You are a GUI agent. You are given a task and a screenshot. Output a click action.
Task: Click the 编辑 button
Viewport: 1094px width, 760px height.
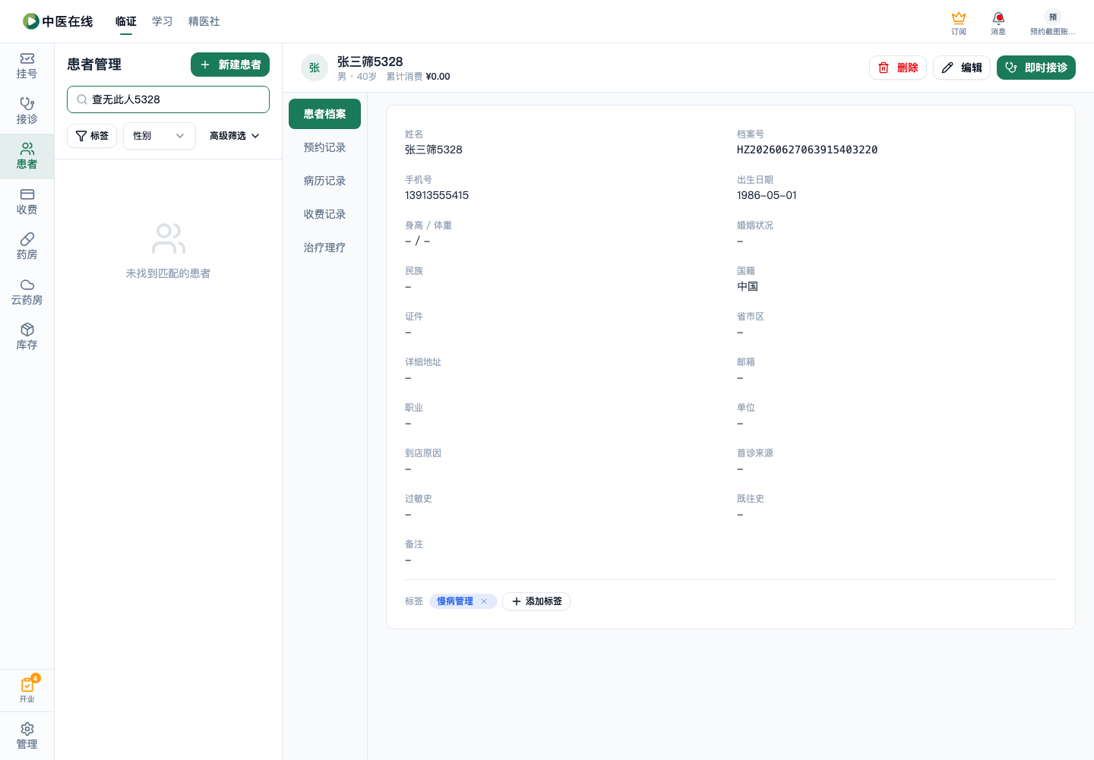pos(962,68)
